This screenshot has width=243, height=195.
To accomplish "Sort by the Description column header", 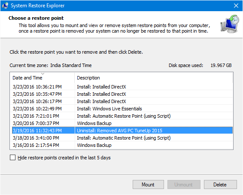I will [153, 78].
